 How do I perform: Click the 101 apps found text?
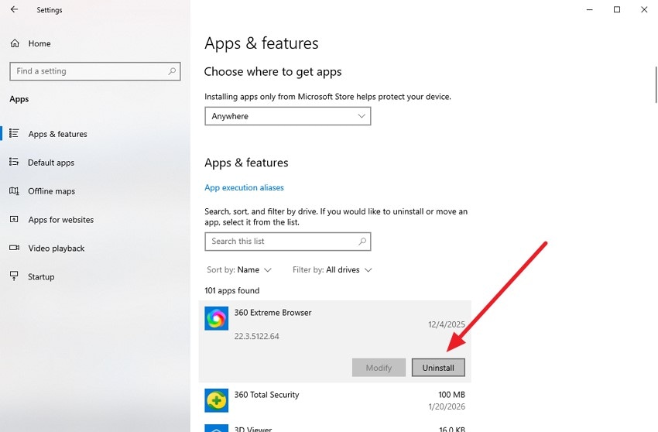coord(232,290)
